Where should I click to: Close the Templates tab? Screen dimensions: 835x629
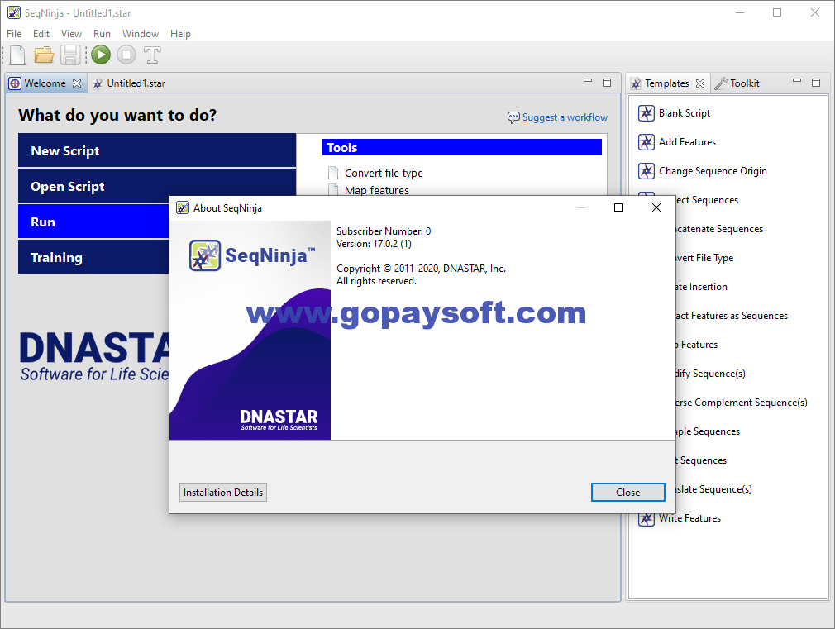pyautogui.click(x=700, y=83)
